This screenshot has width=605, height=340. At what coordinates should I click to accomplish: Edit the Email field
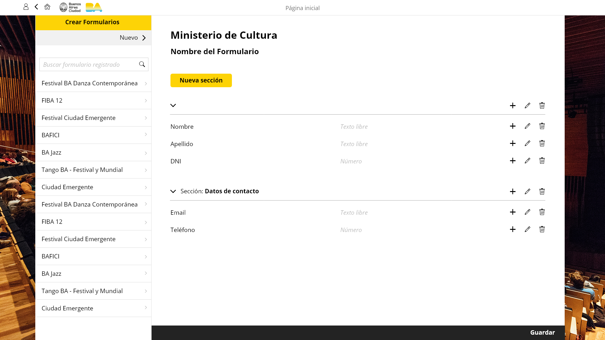click(x=527, y=212)
